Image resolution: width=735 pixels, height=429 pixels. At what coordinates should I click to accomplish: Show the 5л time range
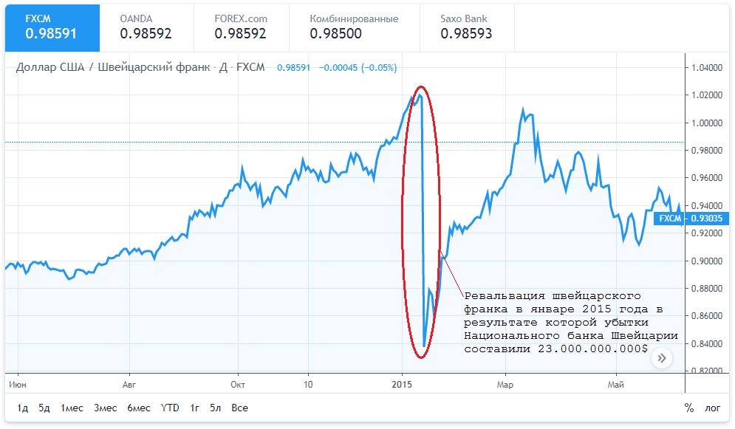[x=215, y=408]
